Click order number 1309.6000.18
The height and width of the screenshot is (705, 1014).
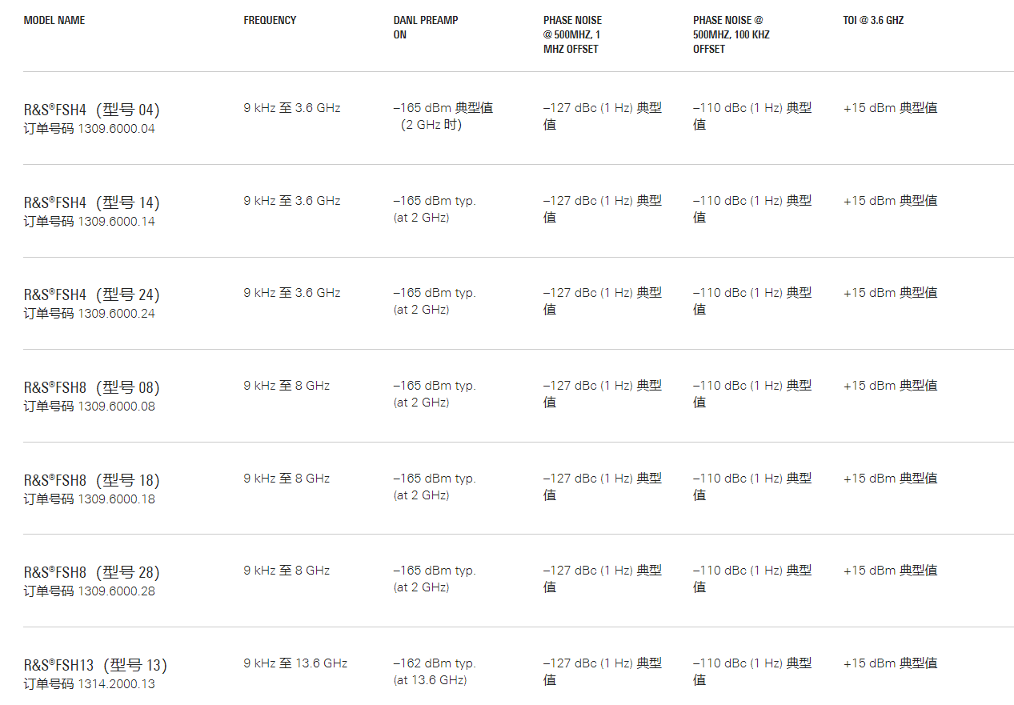click(116, 499)
